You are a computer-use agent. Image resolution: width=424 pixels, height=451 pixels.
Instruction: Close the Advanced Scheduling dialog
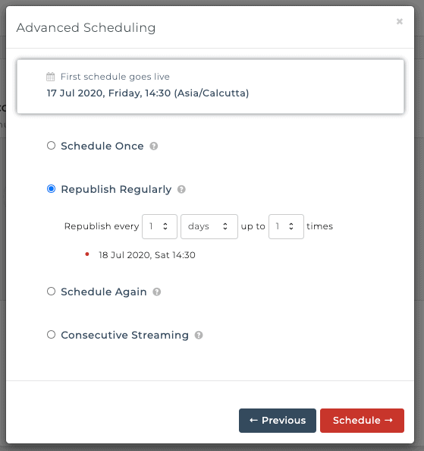click(399, 21)
